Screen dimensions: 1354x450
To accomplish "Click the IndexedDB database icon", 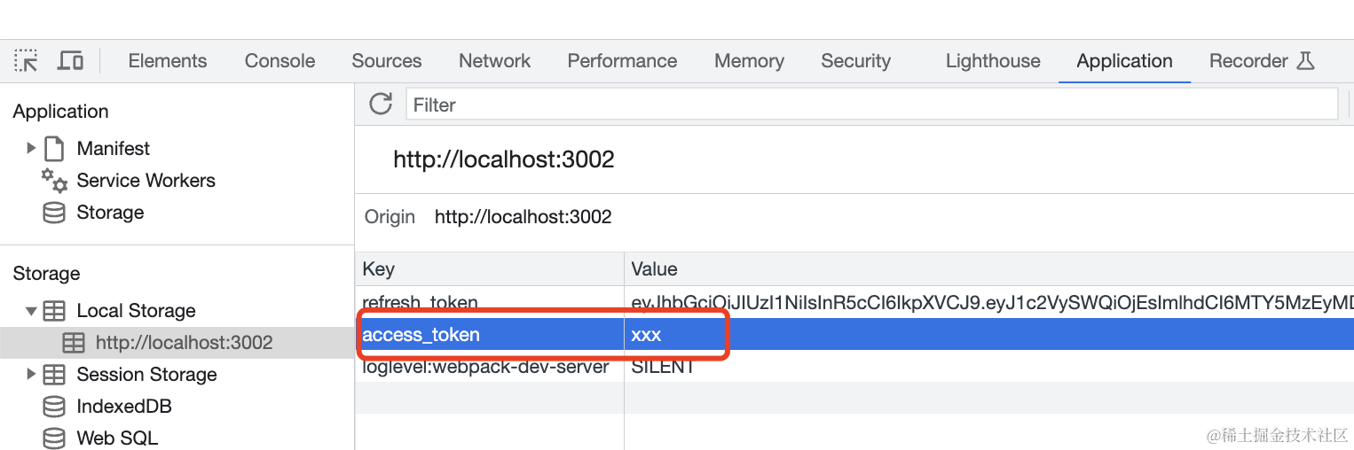I will (x=54, y=407).
